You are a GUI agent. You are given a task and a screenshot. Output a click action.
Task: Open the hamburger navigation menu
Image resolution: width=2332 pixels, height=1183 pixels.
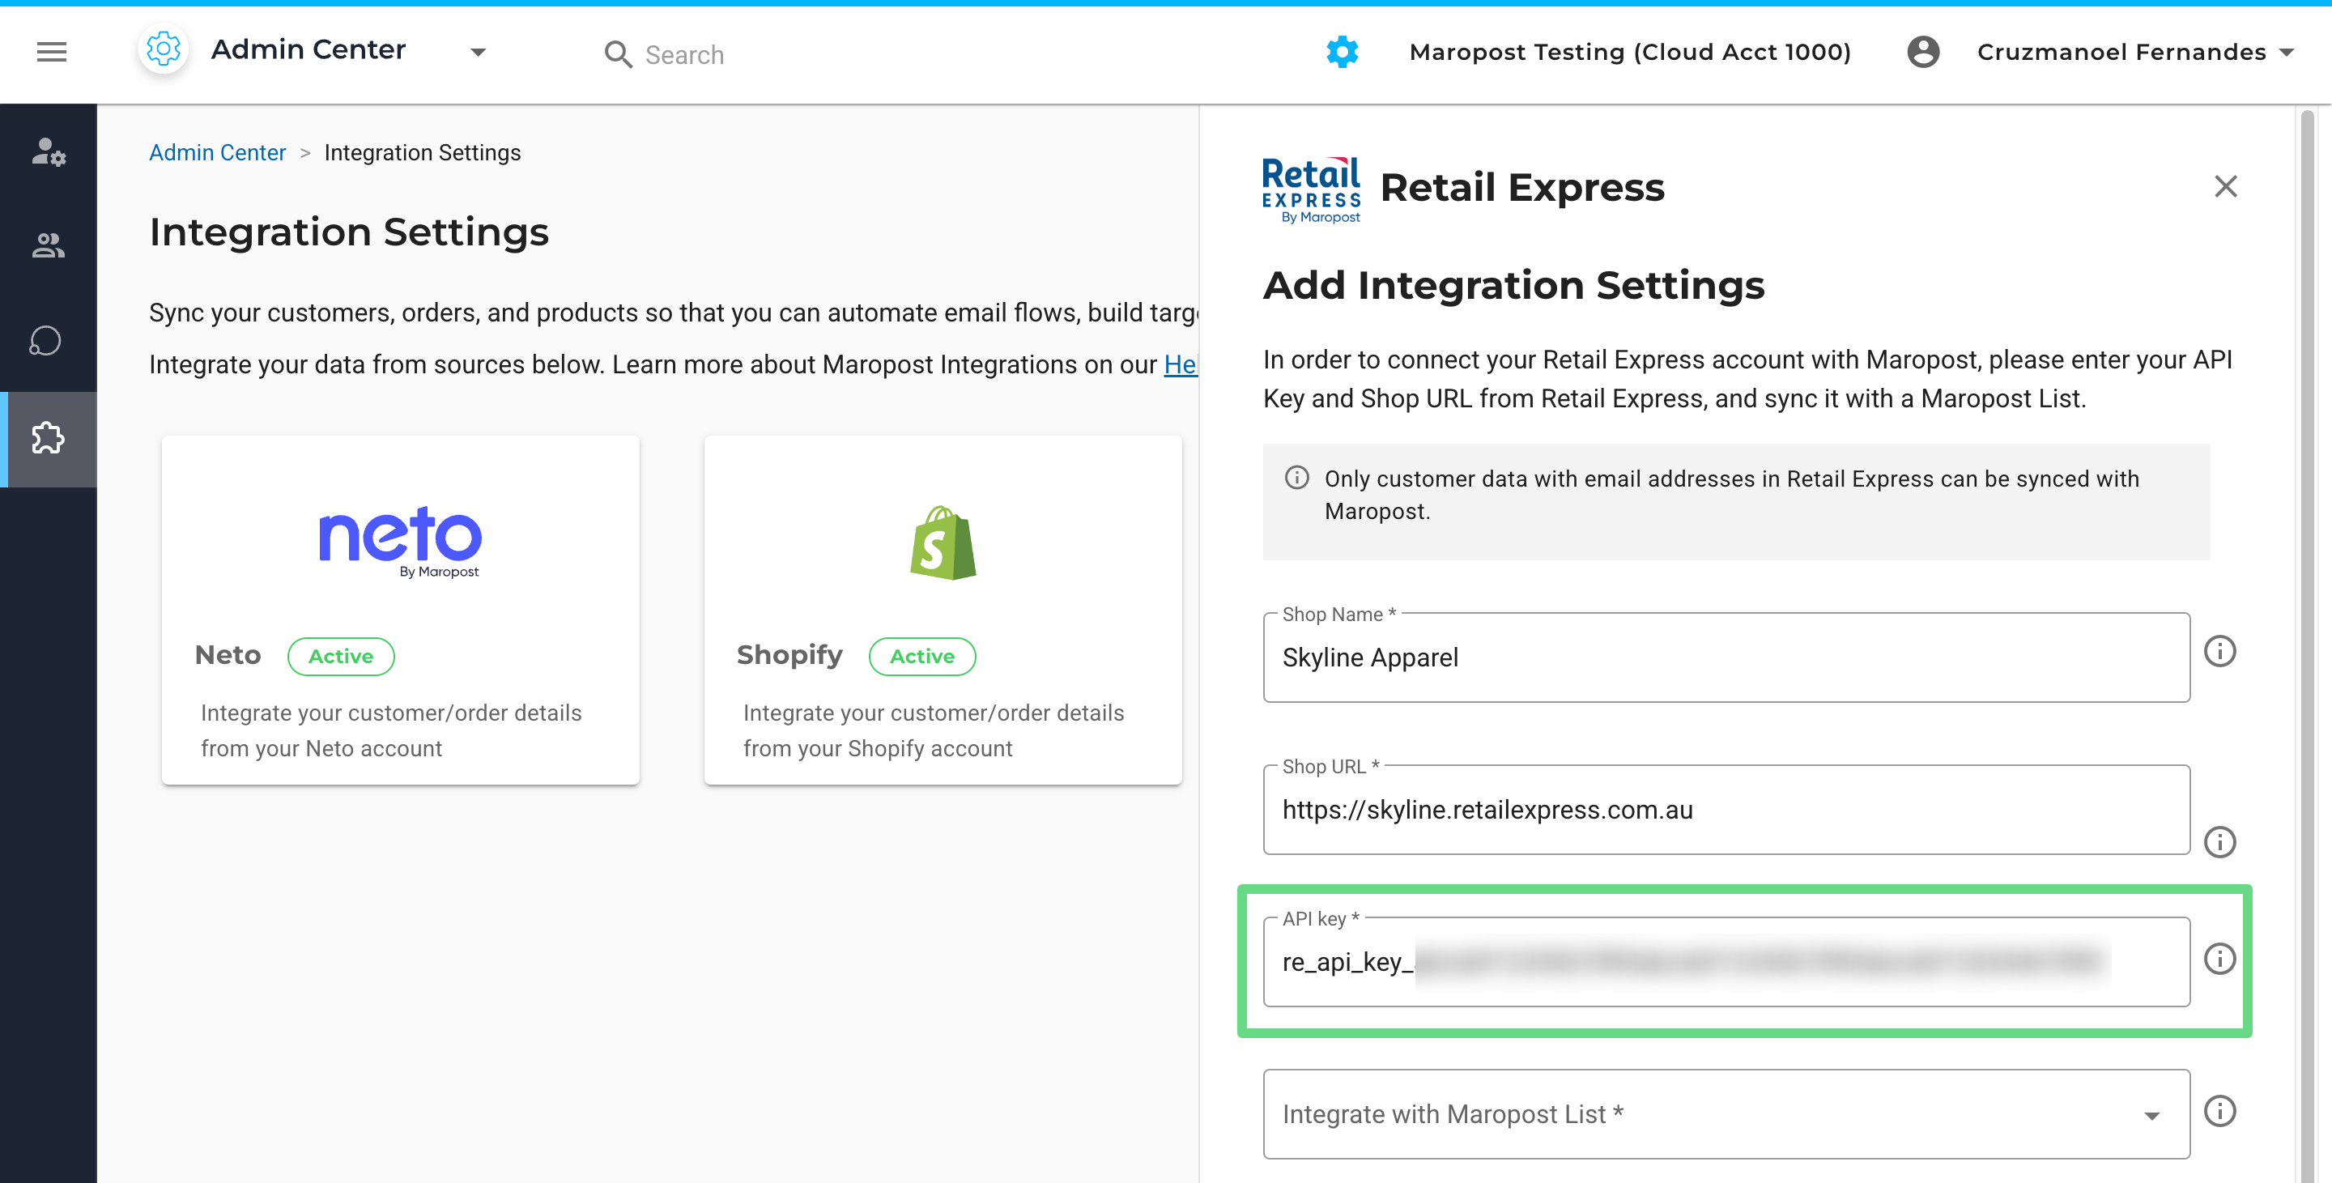click(52, 52)
